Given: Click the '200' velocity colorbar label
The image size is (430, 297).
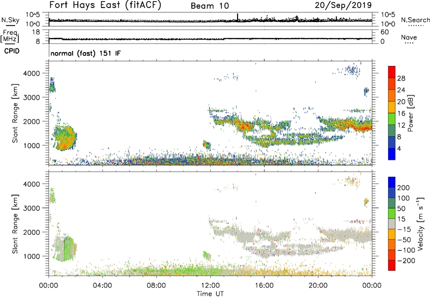Looking at the screenshot, I should pos(404,188).
